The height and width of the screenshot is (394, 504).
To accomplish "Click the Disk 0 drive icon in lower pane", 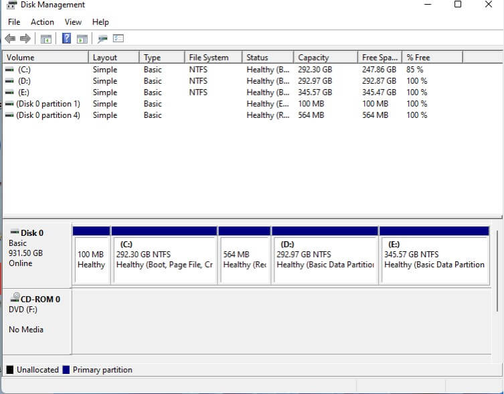I will click(x=15, y=231).
